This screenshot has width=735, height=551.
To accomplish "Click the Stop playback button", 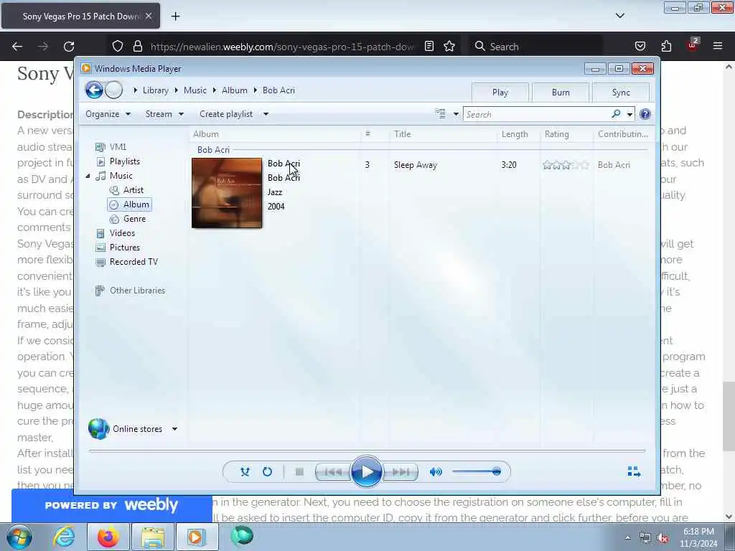I will [299, 472].
